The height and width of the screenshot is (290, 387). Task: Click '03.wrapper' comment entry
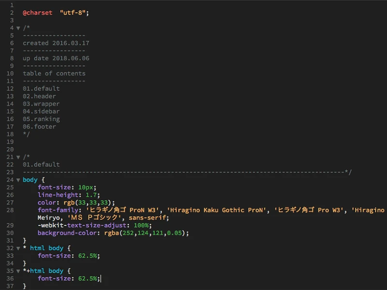pos(41,104)
